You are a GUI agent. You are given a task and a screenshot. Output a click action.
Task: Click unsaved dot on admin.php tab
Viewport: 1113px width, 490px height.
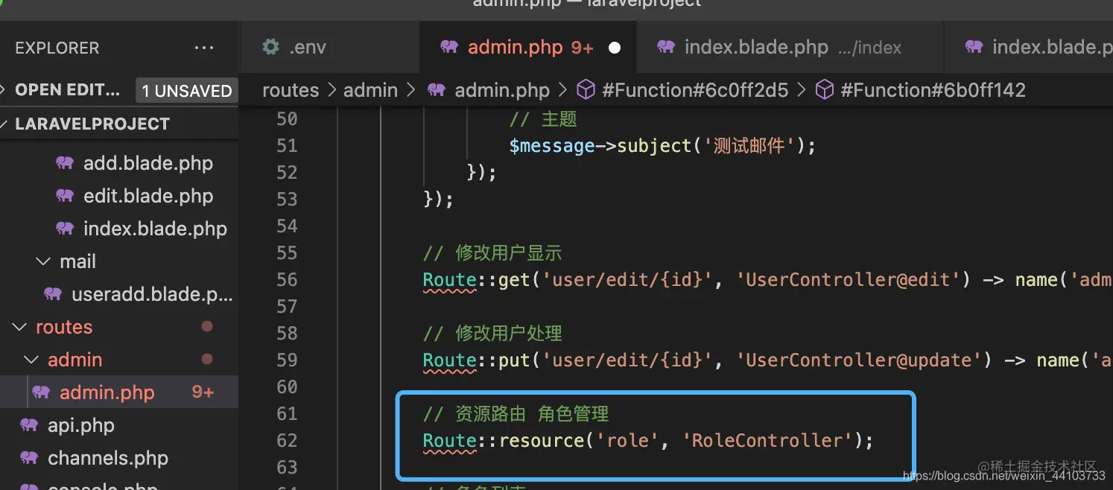coord(615,48)
